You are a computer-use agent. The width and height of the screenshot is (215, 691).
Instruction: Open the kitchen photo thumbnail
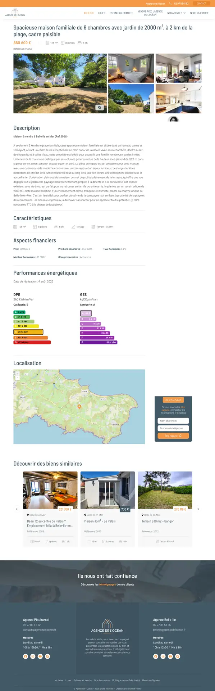point(178,99)
